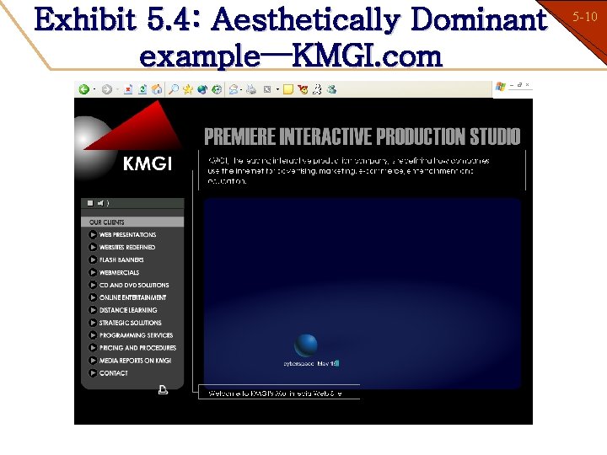
Task: Click the small icon below the menu panel
Action: (163, 389)
